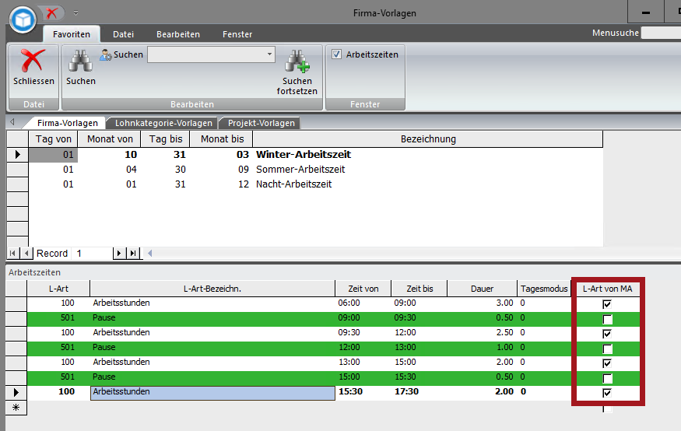Check L-Art von MA for 15:00 Pause

[x=607, y=378]
